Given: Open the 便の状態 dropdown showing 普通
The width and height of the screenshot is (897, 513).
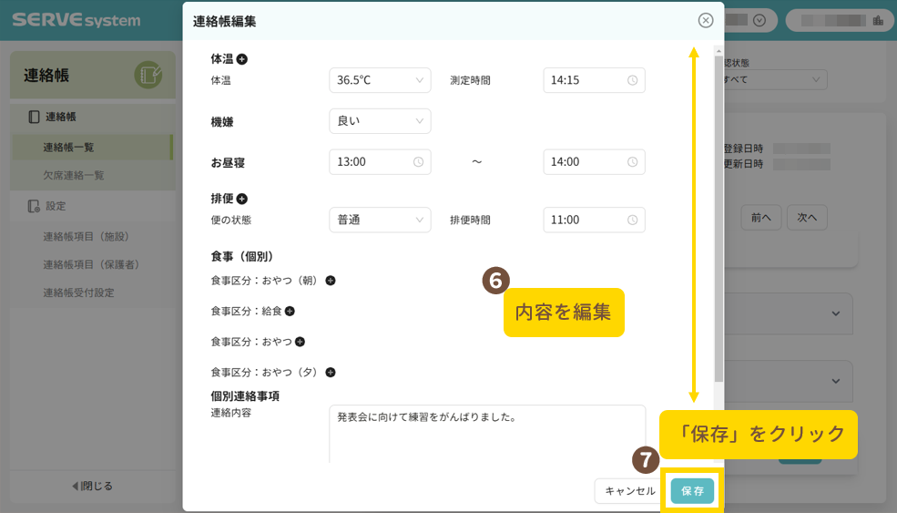Looking at the screenshot, I should point(380,220).
